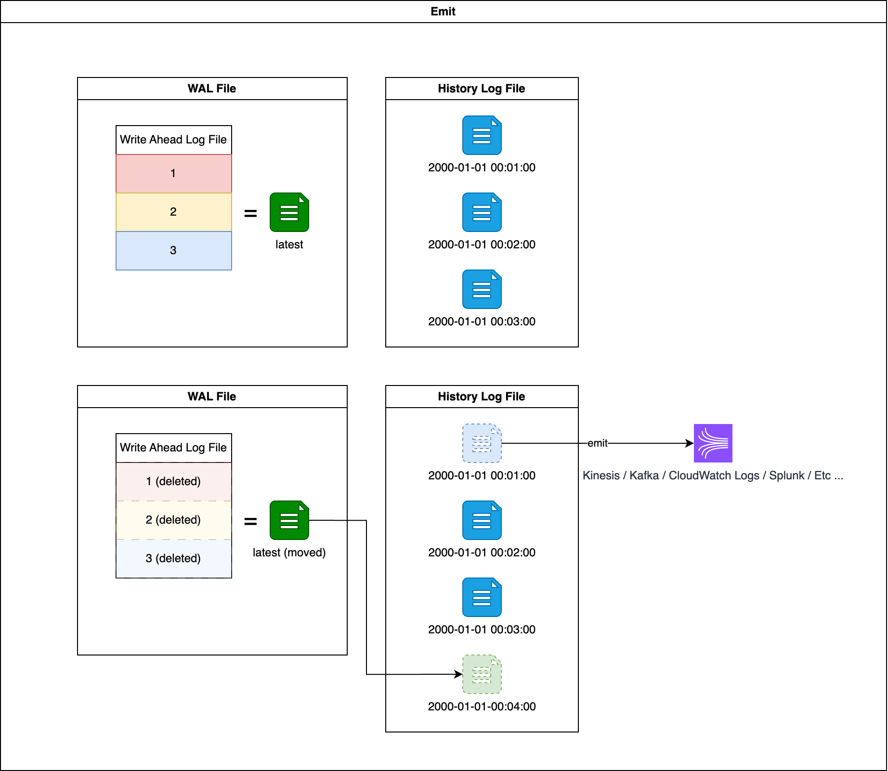This screenshot has height=771, width=888.
Task: Select the blue file icon above top 2000-01-01 00:02:00
Action: point(482,212)
